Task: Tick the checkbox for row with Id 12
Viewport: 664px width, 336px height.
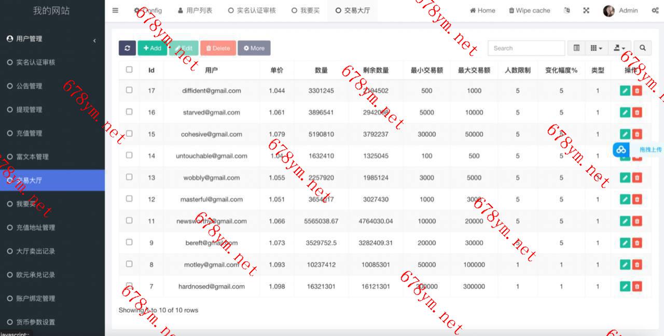Action: [129, 199]
